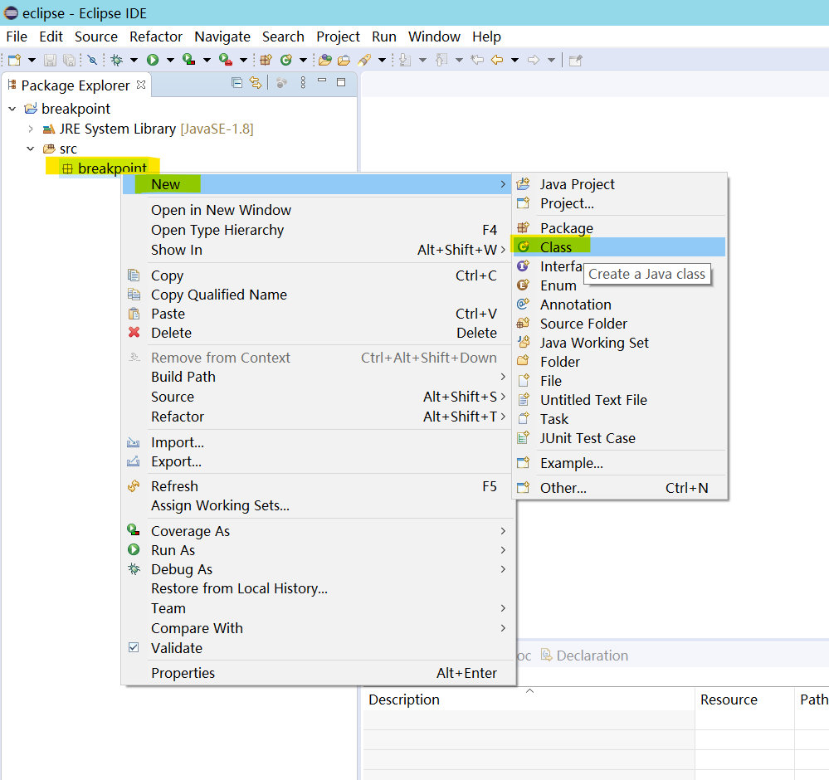Viewport: 829px width, 780px height.
Task: Click the New wizard toolbar icon
Action: [15, 60]
